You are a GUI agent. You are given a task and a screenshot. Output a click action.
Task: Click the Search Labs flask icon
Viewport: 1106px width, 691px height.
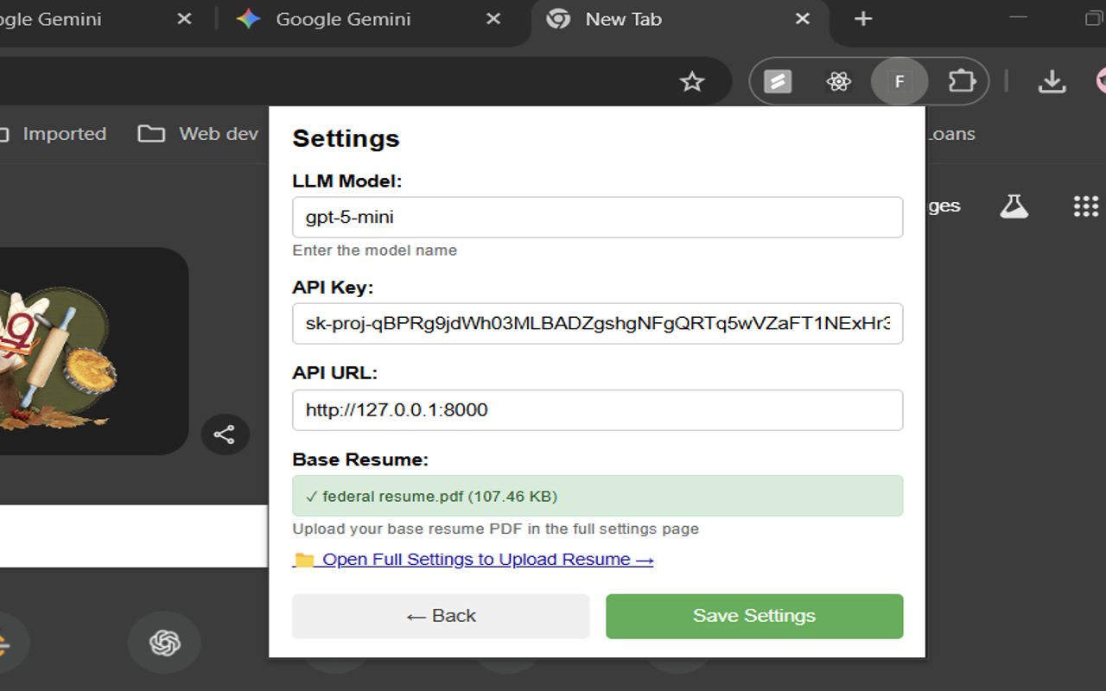(x=1014, y=206)
